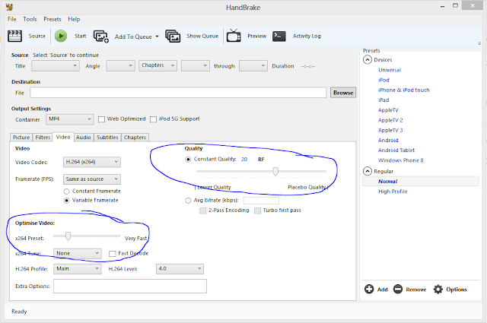Image resolution: width=487 pixels, height=323 pixels.
Task: Click the Source clapperboard icon
Action: click(14, 36)
